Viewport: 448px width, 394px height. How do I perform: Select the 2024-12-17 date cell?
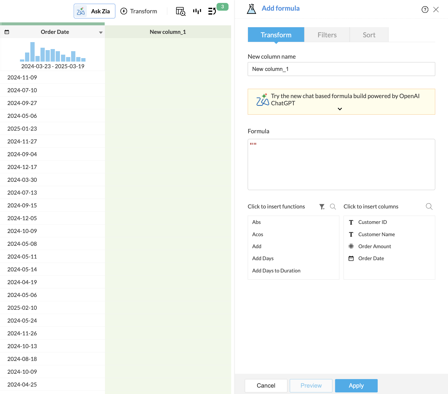coord(52,167)
